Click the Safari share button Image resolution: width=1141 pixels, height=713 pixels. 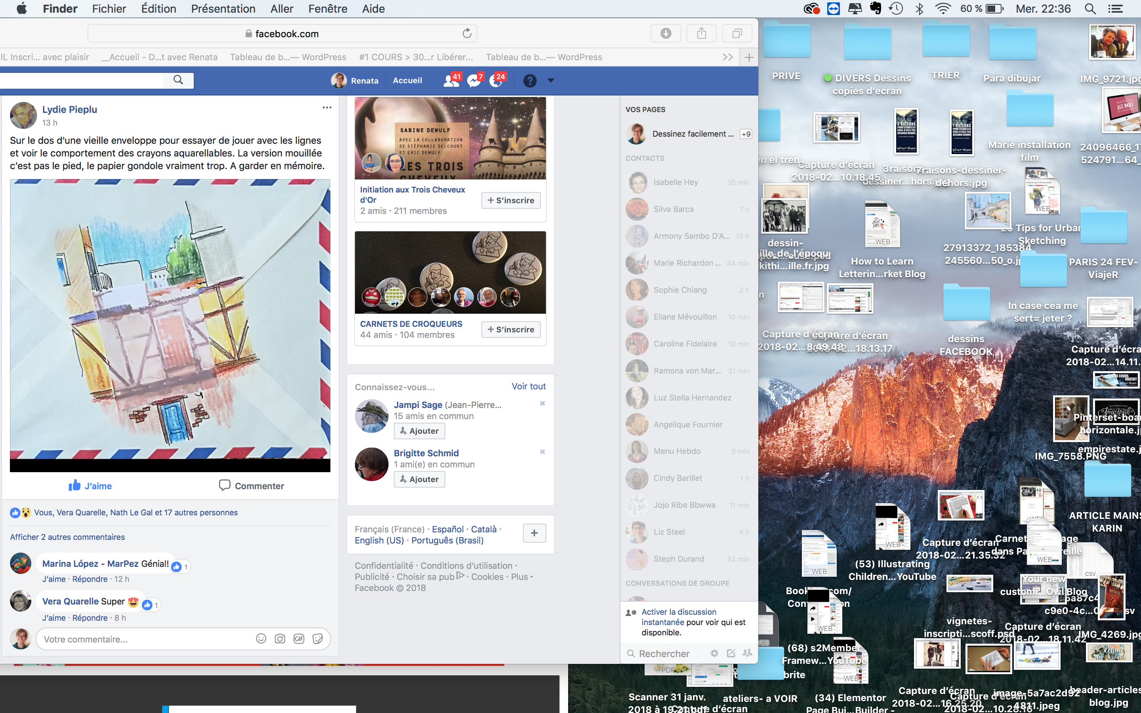pos(701,34)
